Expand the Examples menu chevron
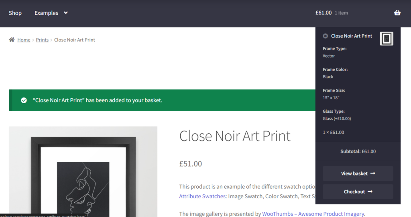411x217 pixels. point(66,13)
